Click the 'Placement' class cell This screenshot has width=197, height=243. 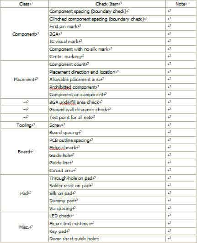24,80
